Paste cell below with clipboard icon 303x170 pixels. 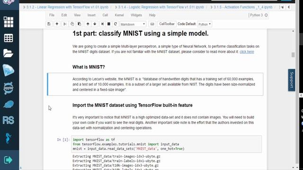point(79,24)
